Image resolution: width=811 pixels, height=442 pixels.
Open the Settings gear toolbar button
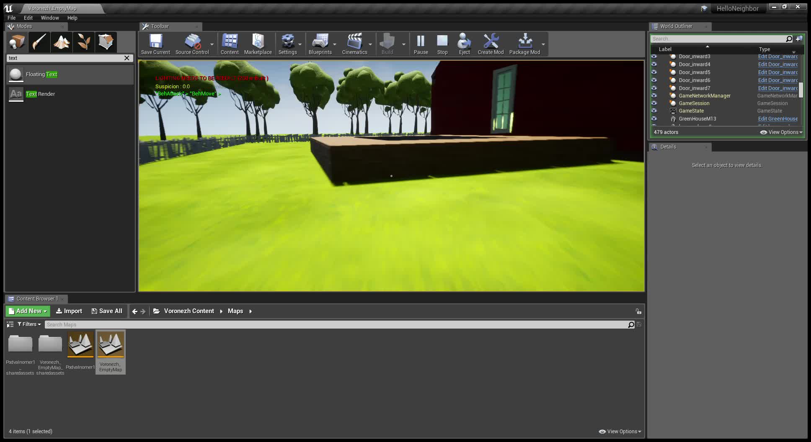(287, 44)
